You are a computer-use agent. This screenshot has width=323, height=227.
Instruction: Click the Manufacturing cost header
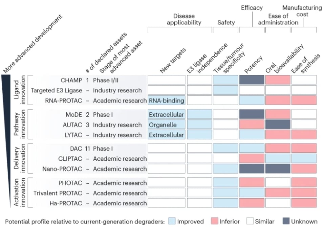(x=302, y=11)
